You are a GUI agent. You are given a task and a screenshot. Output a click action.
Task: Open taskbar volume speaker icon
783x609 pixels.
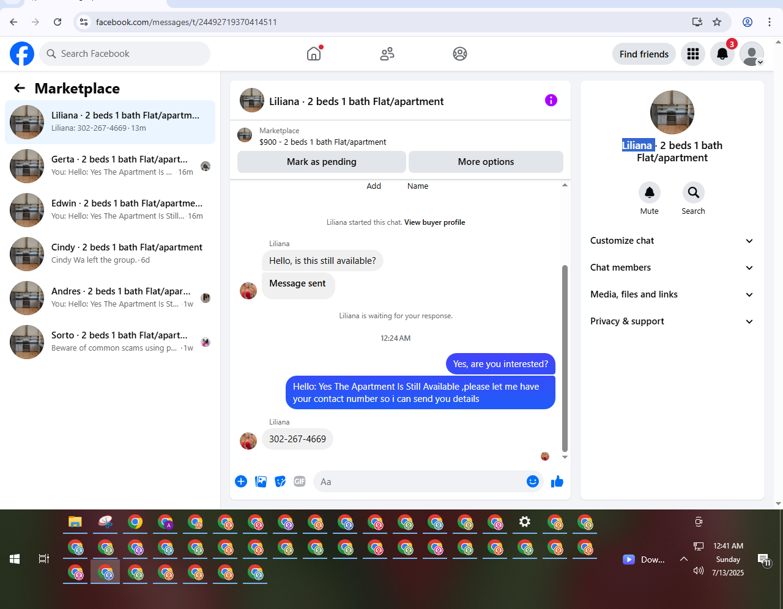click(699, 571)
